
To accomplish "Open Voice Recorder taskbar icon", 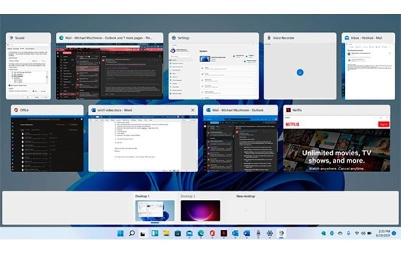I will 258,233.
